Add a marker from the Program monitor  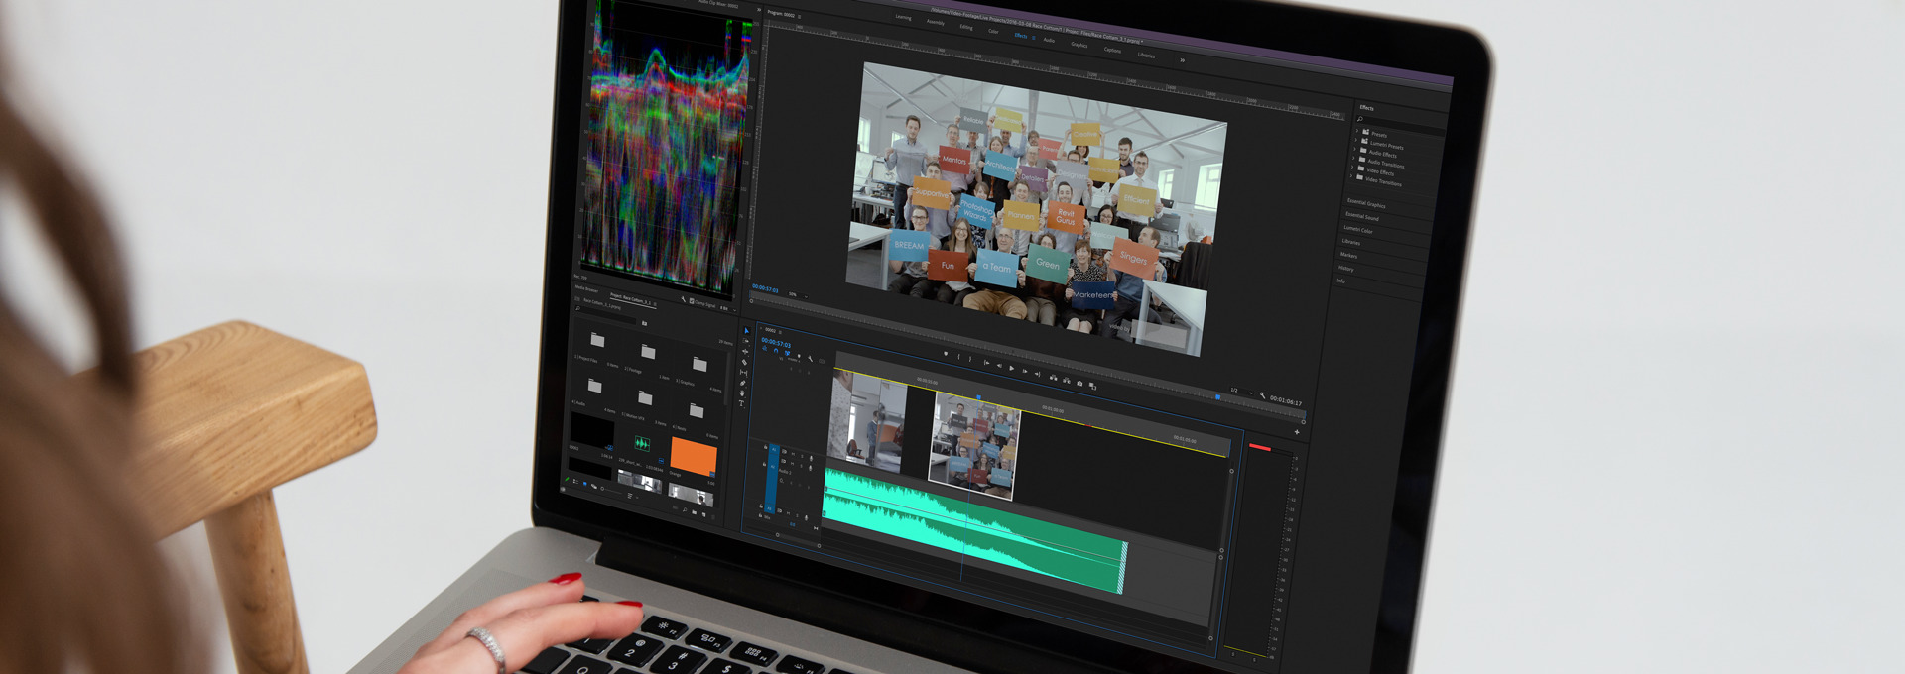(x=945, y=355)
